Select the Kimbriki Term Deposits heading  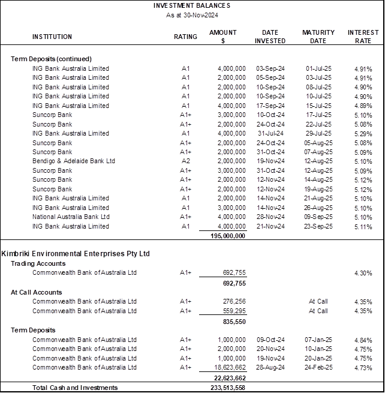pos(33,330)
